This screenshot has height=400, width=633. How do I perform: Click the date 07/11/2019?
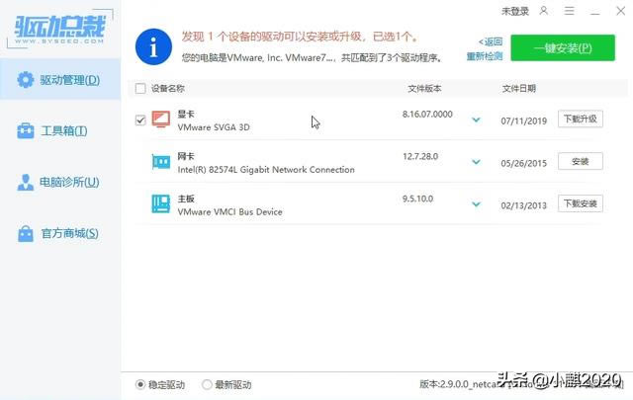click(x=523, y=120)
